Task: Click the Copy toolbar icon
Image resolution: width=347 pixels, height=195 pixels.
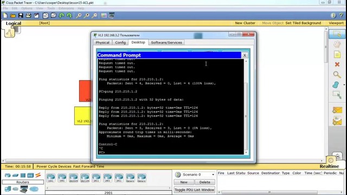Action: [46, 16]
